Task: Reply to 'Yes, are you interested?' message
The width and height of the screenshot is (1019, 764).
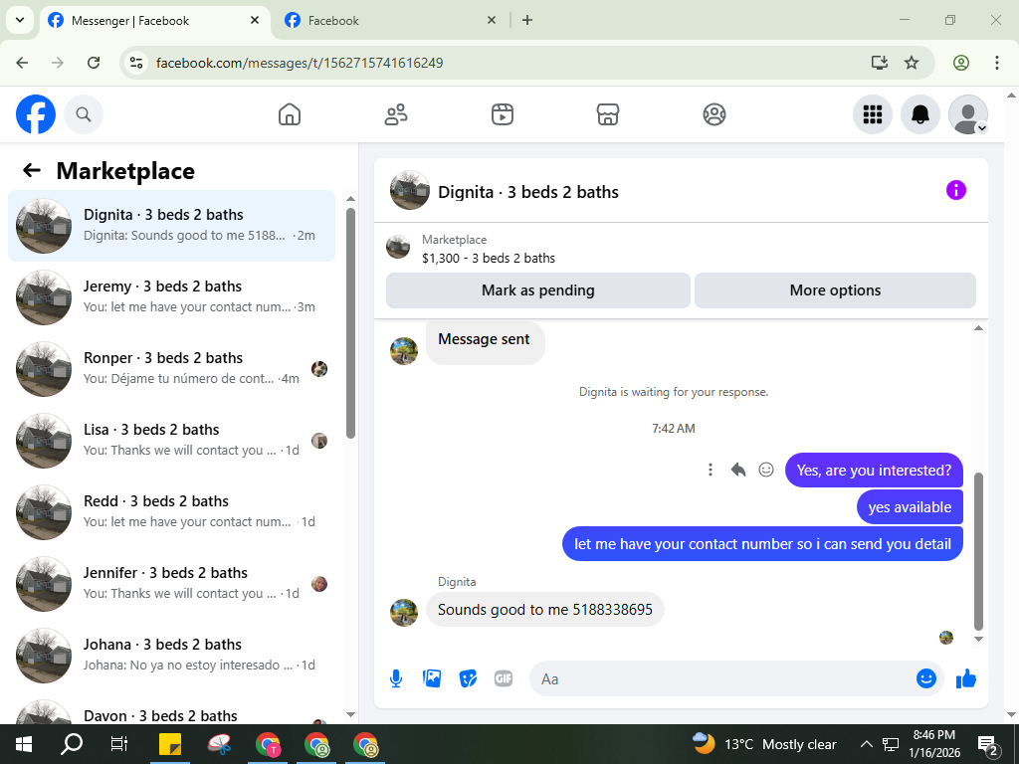Action: tap(738, 470)
